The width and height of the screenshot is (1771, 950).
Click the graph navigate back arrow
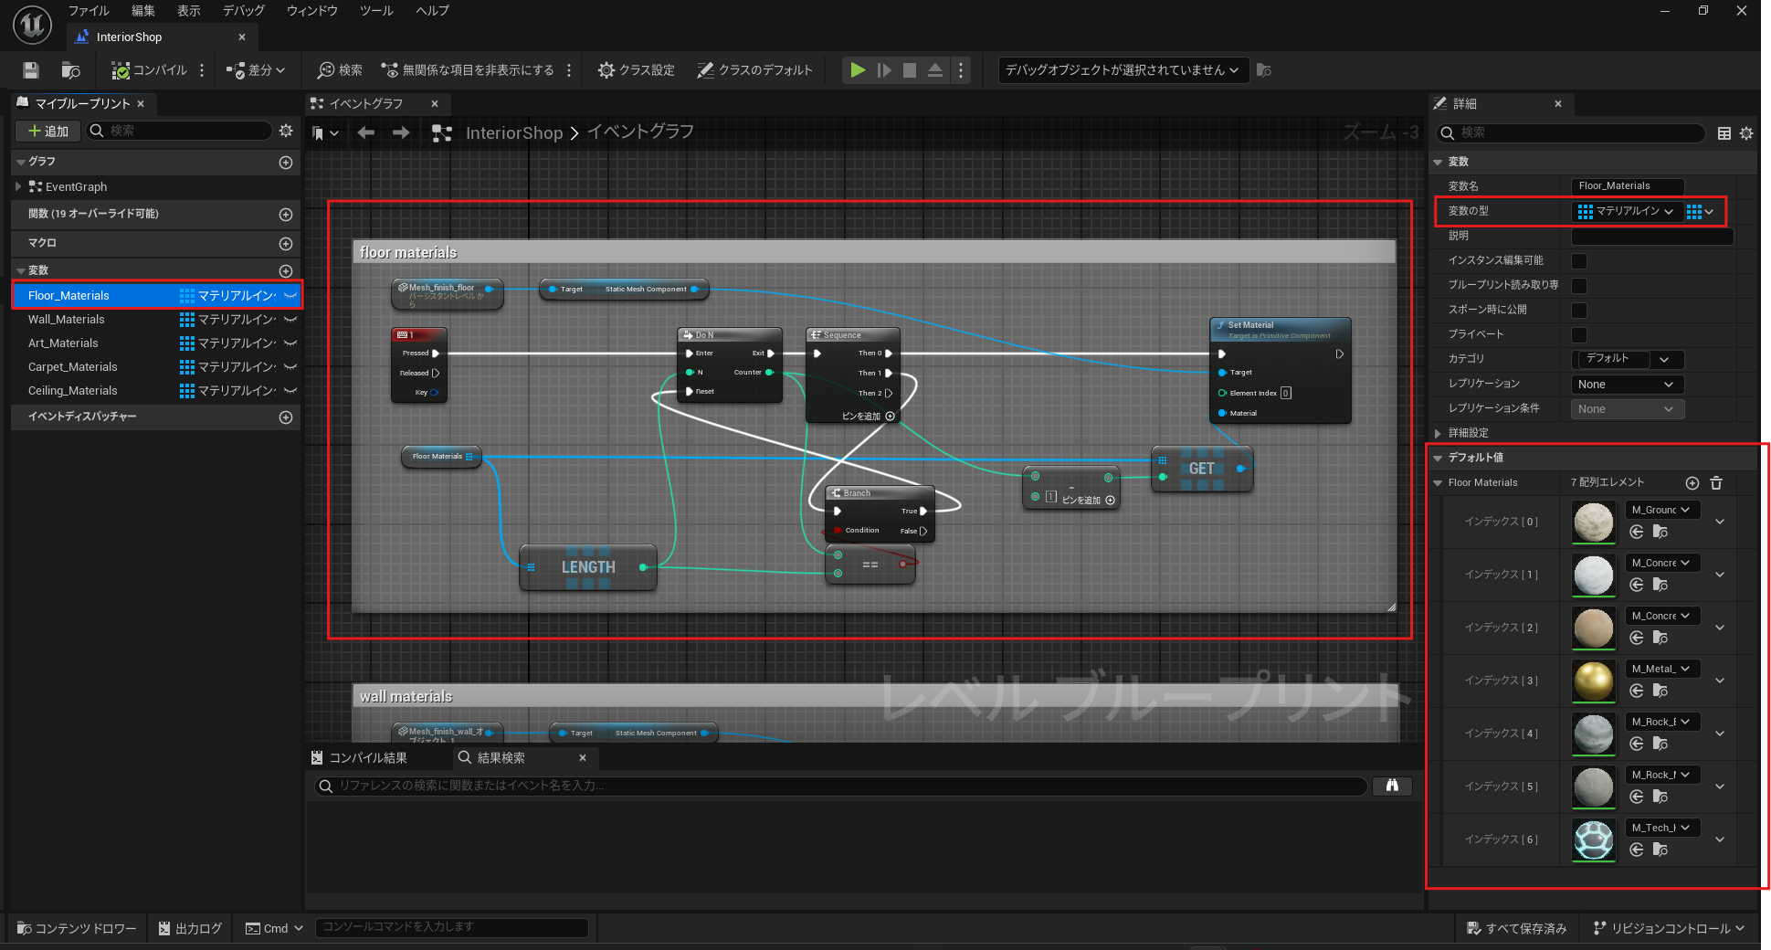tap(366, 133)
